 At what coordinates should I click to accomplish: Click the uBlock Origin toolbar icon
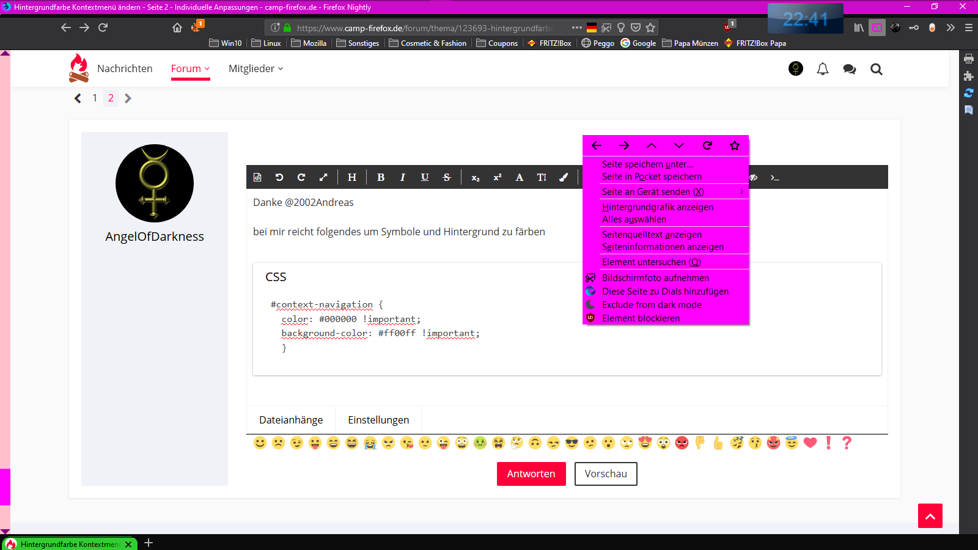click(x=727, y=27)
